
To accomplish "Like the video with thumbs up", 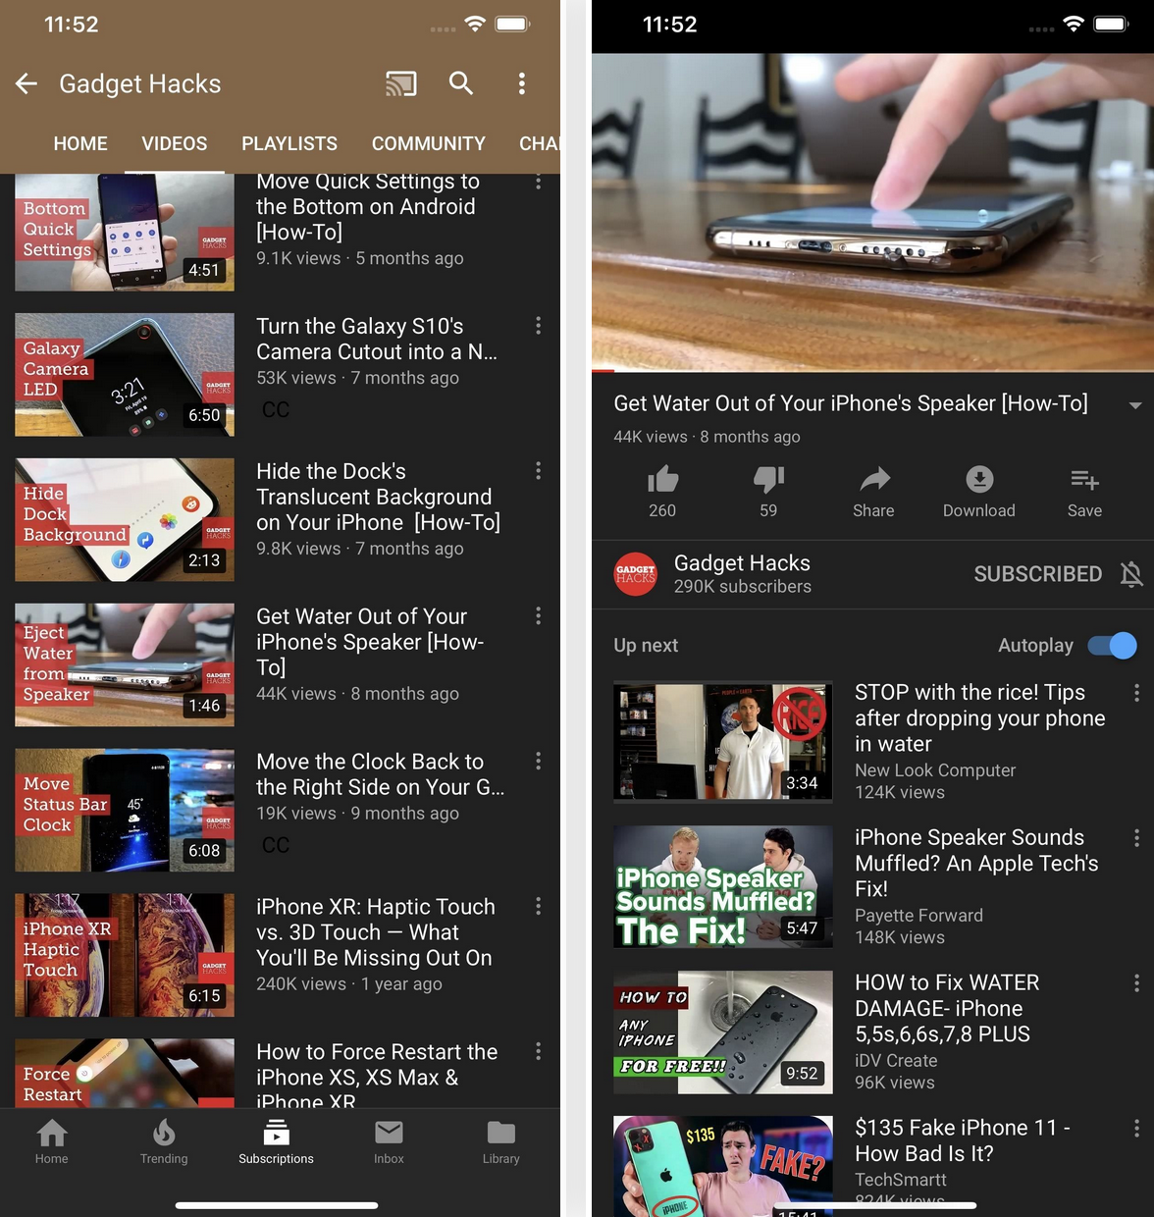I will point(662,480).
